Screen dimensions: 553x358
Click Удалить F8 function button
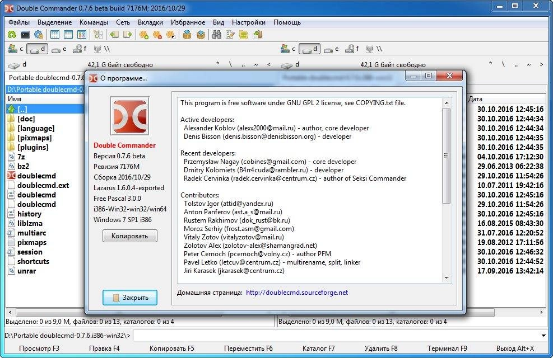pos(381,348)
